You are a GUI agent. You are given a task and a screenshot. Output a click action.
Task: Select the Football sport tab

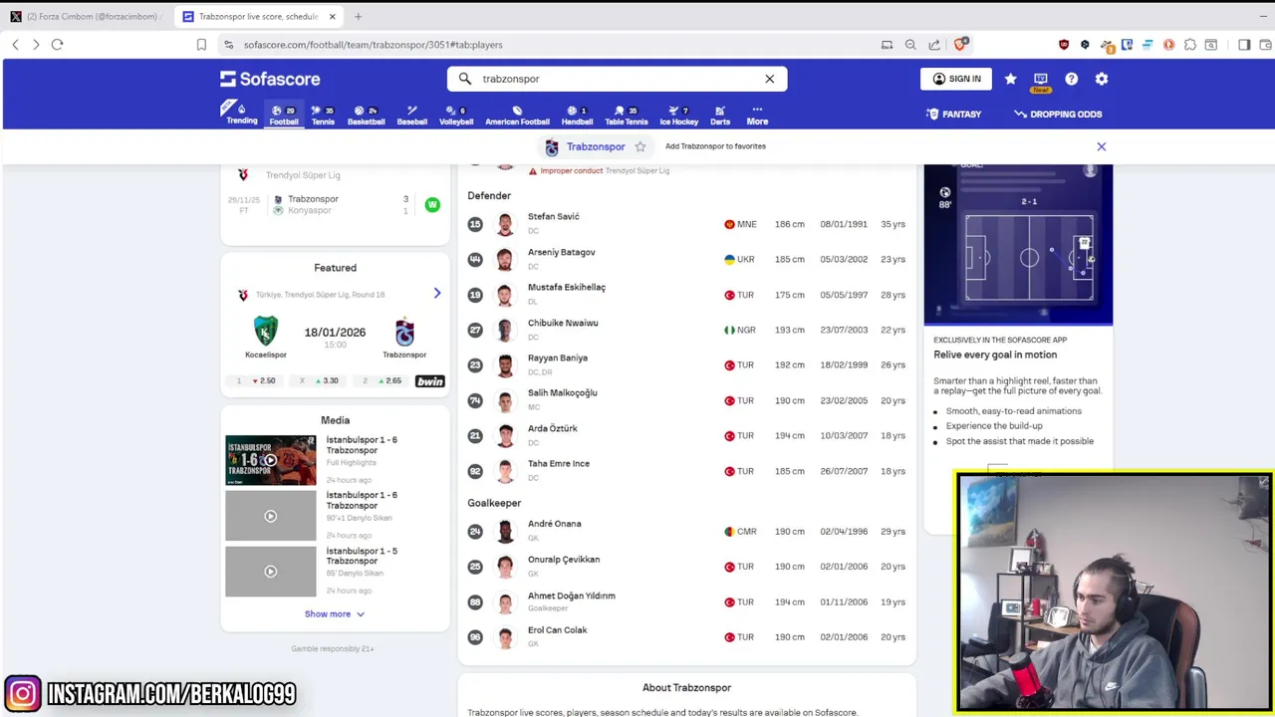[x=284, y=115]
